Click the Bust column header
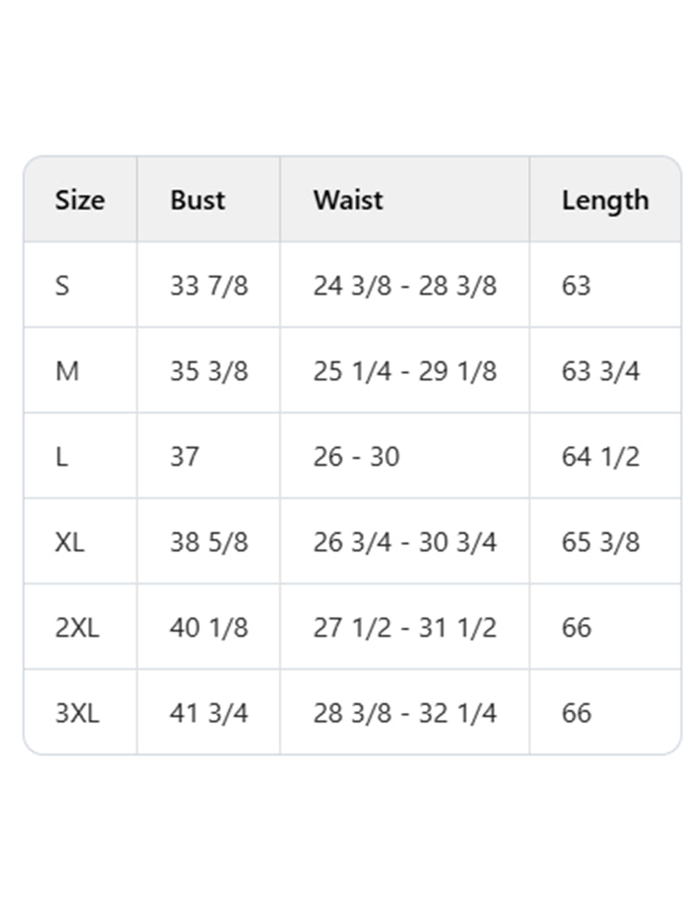698x916 pixels. tap(197, 200)
